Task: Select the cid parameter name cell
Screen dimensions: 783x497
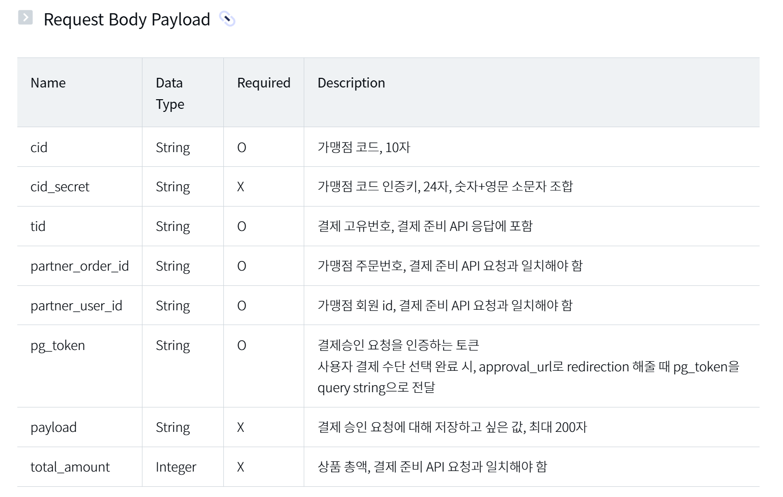Action: [x=39, y=148]
